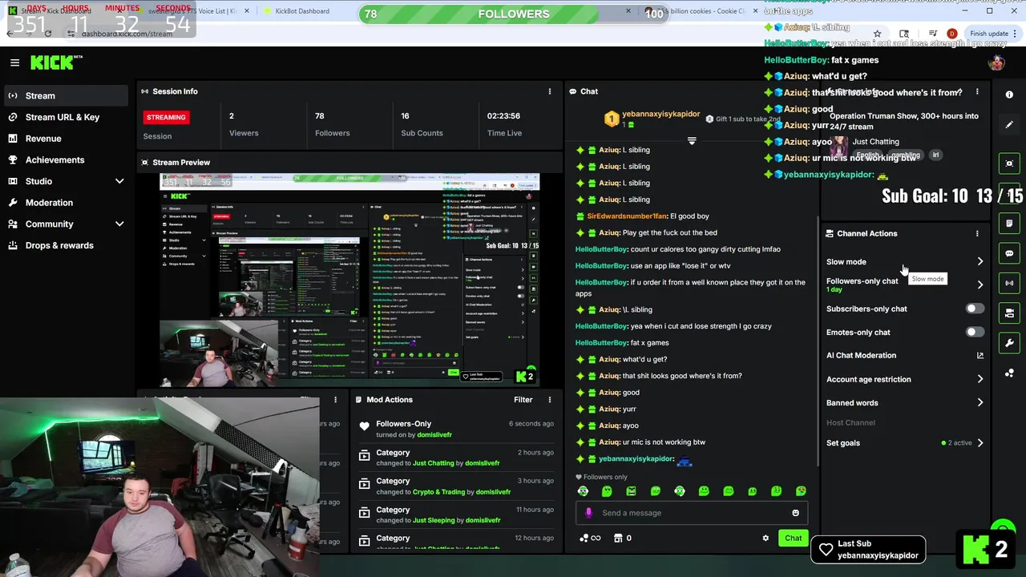Image resolution: width=1026 pixels, height=577 pixels.
Task: Toggle the stream preview widget icon in right toolbar
Action: point(1009,163)
